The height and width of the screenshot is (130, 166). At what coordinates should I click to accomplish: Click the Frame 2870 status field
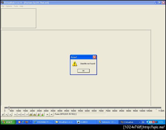point(80,114)
